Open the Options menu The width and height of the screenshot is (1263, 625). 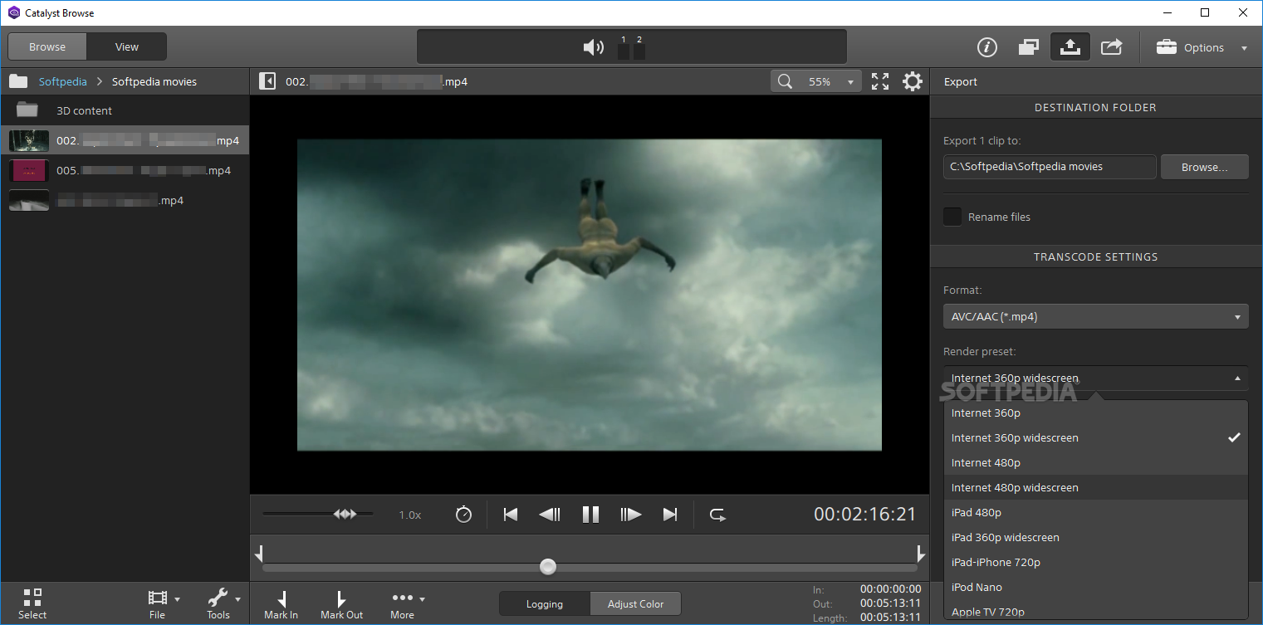pyautogui.click(x=1202, y=47)
